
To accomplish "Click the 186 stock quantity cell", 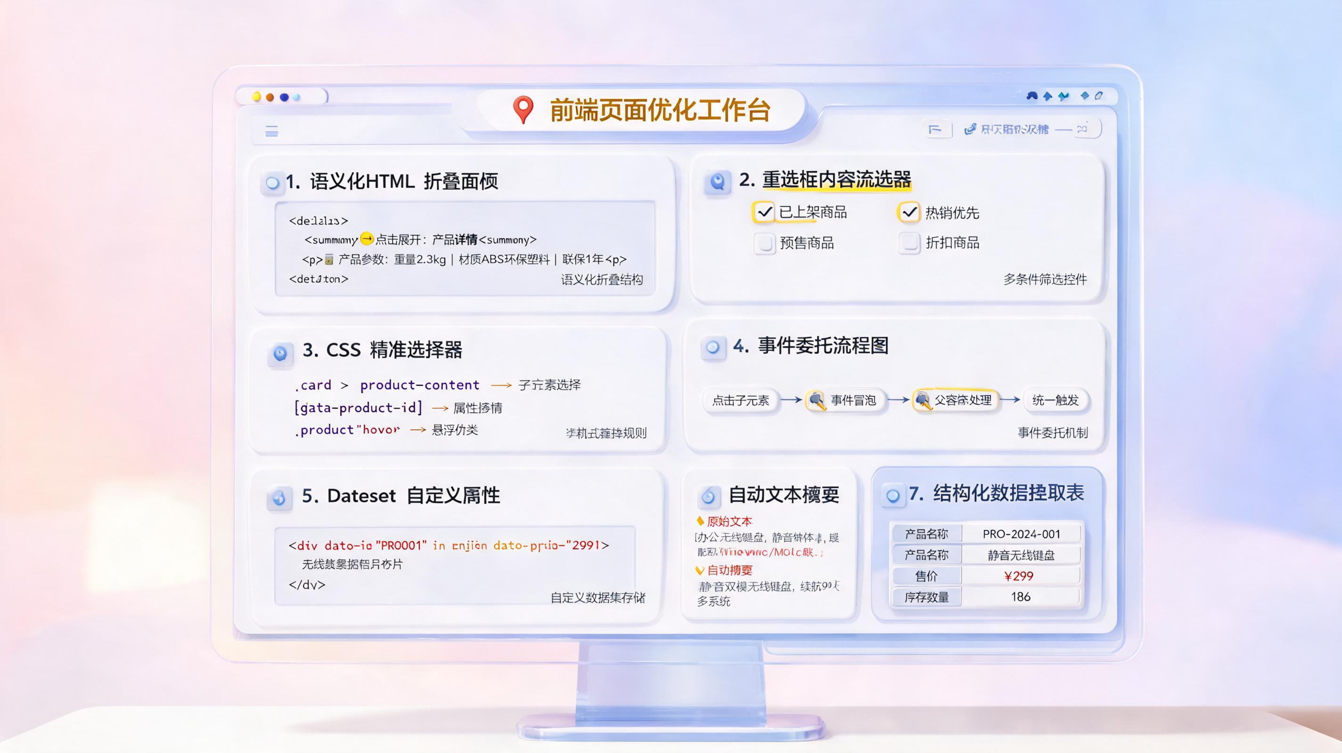I will click(1021, 597).
